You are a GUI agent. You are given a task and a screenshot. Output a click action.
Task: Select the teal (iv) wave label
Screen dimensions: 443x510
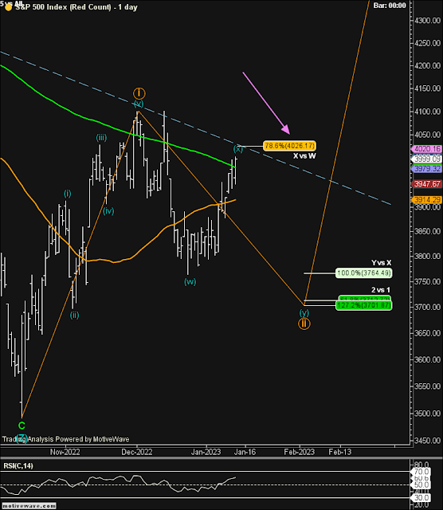click(108, 211)
